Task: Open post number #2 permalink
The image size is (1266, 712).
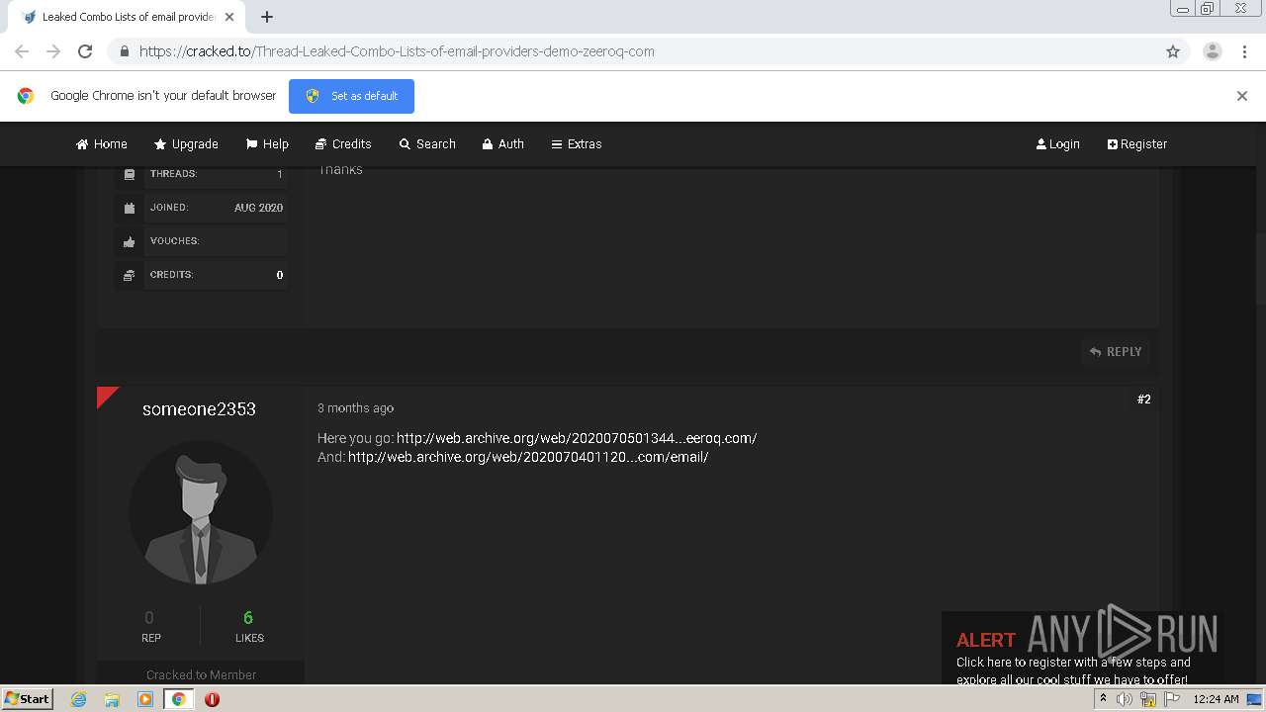Action: tap(1143, 400)
